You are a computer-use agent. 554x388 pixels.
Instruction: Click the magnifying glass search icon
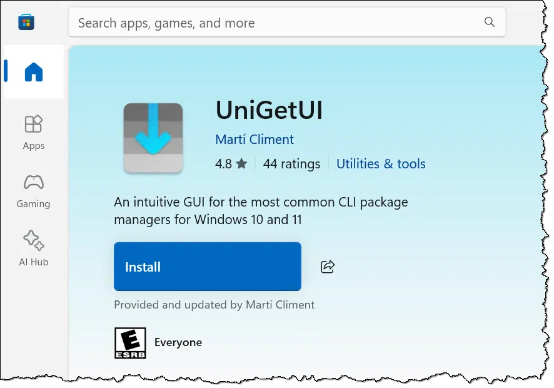point(490,23)
